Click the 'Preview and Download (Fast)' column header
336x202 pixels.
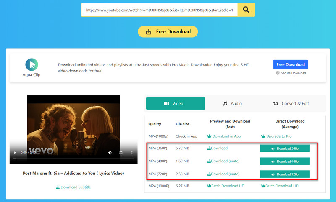tap(230, 124)
